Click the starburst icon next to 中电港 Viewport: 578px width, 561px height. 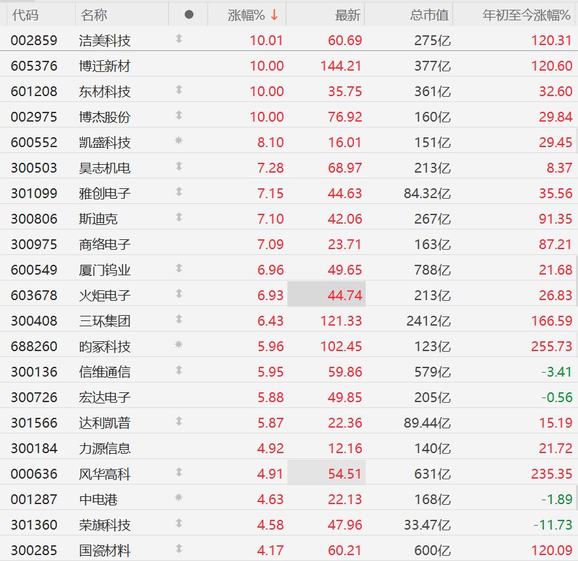[x=179, y=497]
